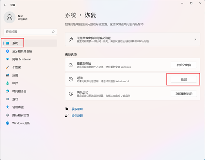
Task: Click the wrench troubleshoot icon
Action: click(x=71, y=39)
